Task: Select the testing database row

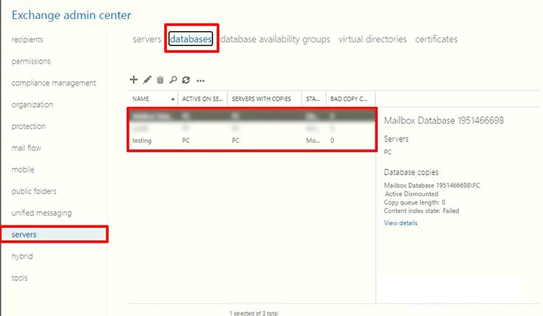Action: 252,141
